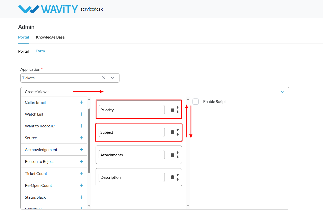323x213 pixels.
Task: Click the Priority field label input
Action: (132, 110)
